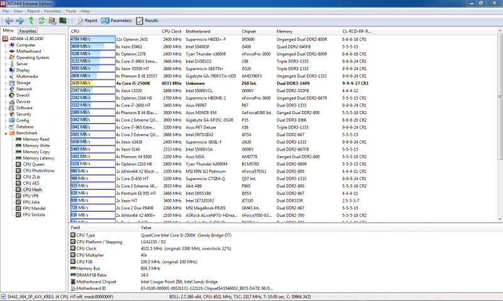Select the CPU PhotoWorxx benchmark icon

click(x=18, y=171)
